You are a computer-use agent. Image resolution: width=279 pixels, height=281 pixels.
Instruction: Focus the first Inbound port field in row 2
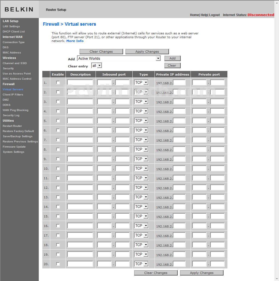click(104, 92)
